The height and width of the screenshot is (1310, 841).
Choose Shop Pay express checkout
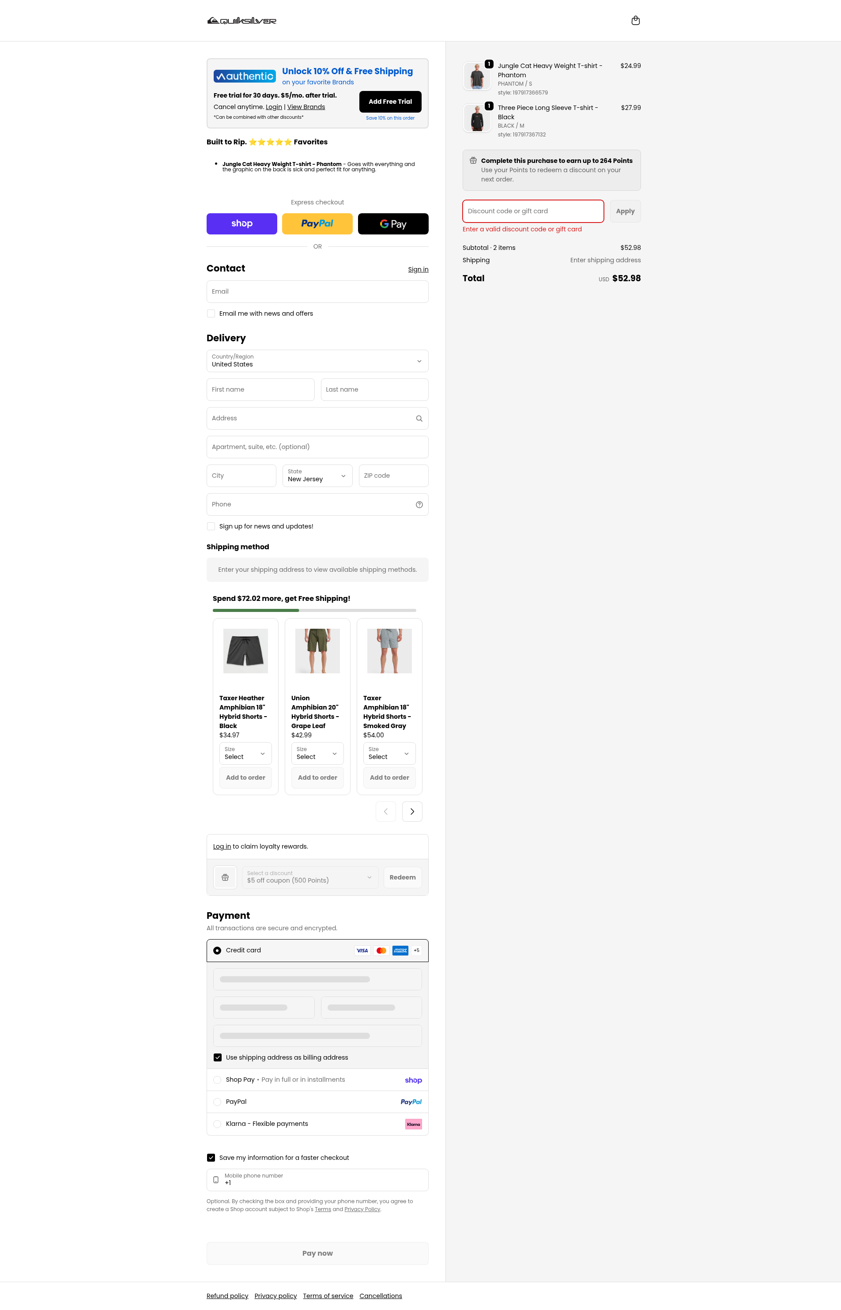coord(242,224)
